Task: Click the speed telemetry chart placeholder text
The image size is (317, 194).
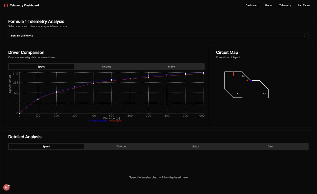Action: click(158, 177)
